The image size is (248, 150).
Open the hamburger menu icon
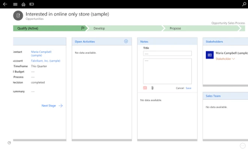15,4
